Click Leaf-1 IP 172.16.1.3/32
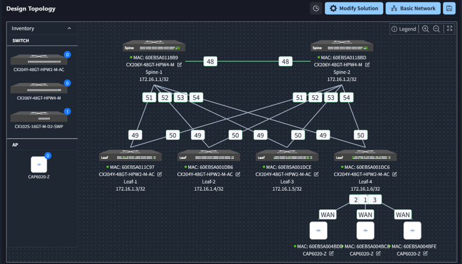The height and width of the screenshot is (264, 462). (130, 189)
